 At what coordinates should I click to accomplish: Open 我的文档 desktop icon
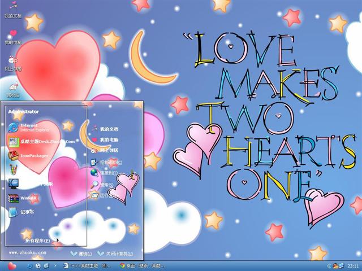[13, 10]
